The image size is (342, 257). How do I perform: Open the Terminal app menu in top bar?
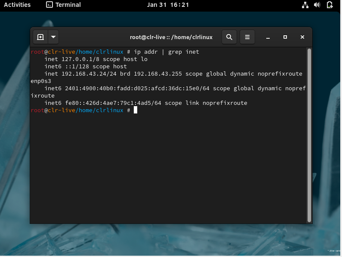[x=64, y=5]
